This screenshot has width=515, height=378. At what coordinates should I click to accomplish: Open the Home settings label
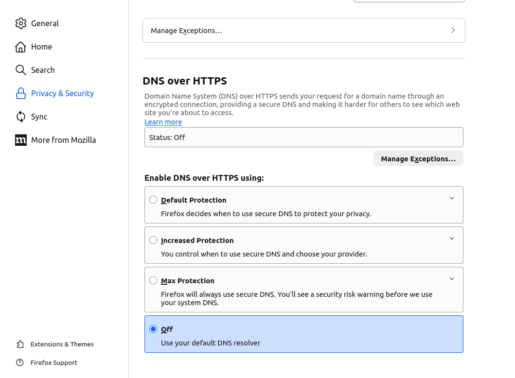coord(41,47)
